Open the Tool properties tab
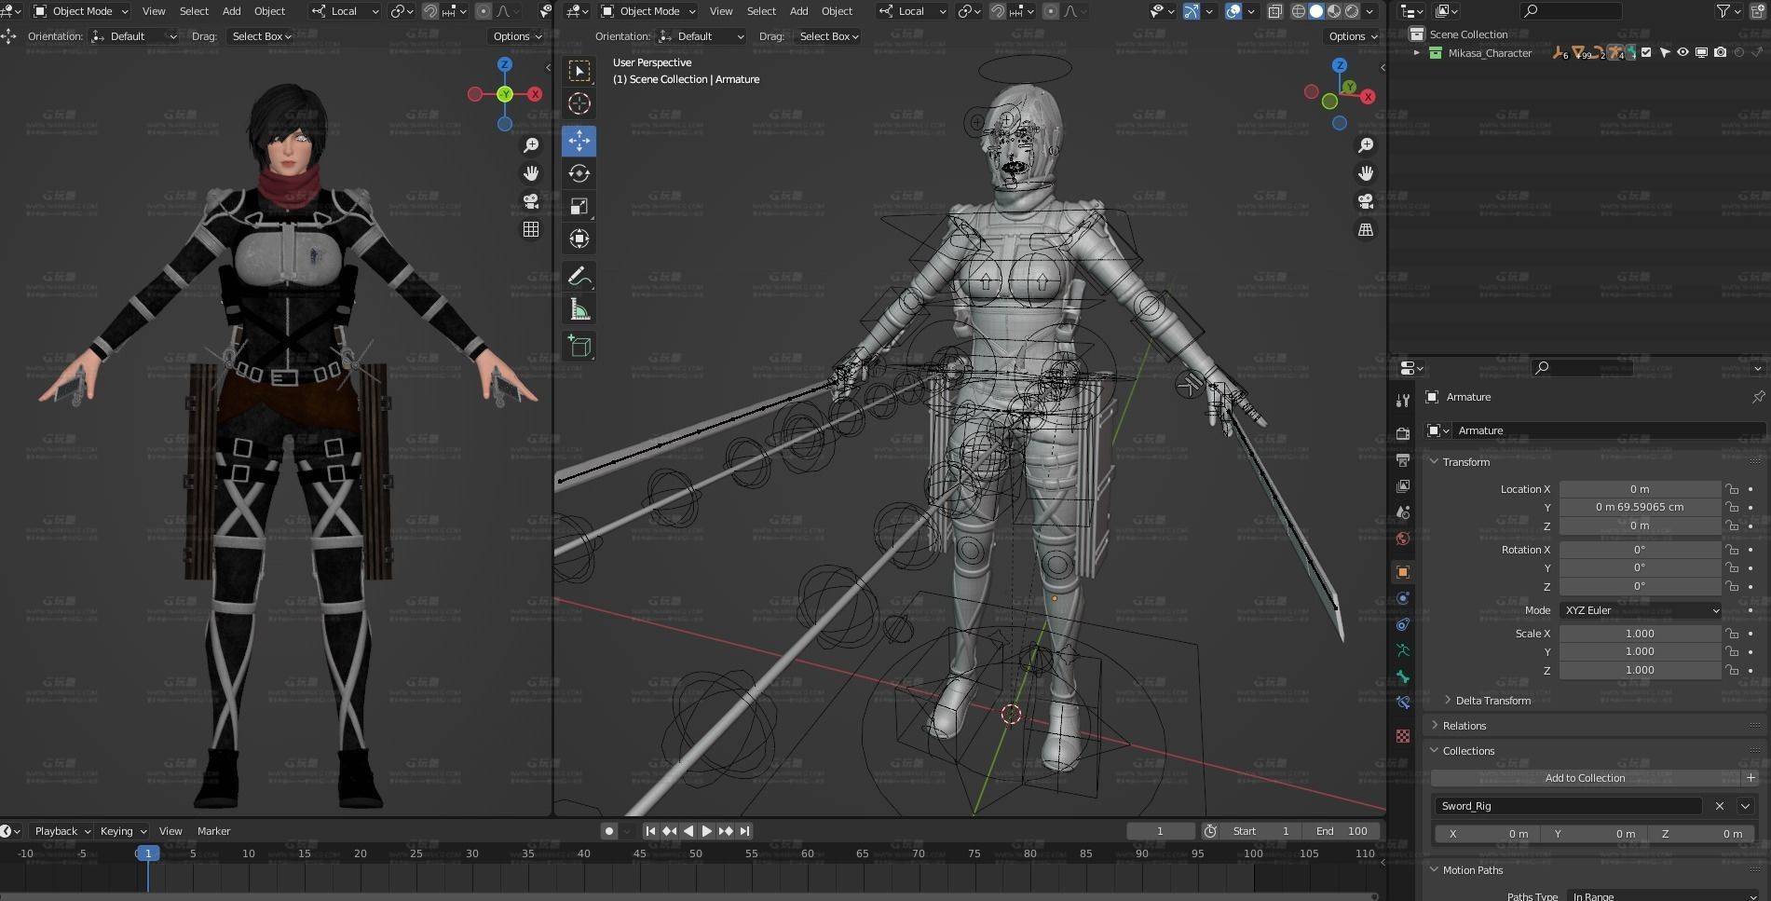Image resolution: width=1771 pixels, height=901 pixels. pos(1403,401)
